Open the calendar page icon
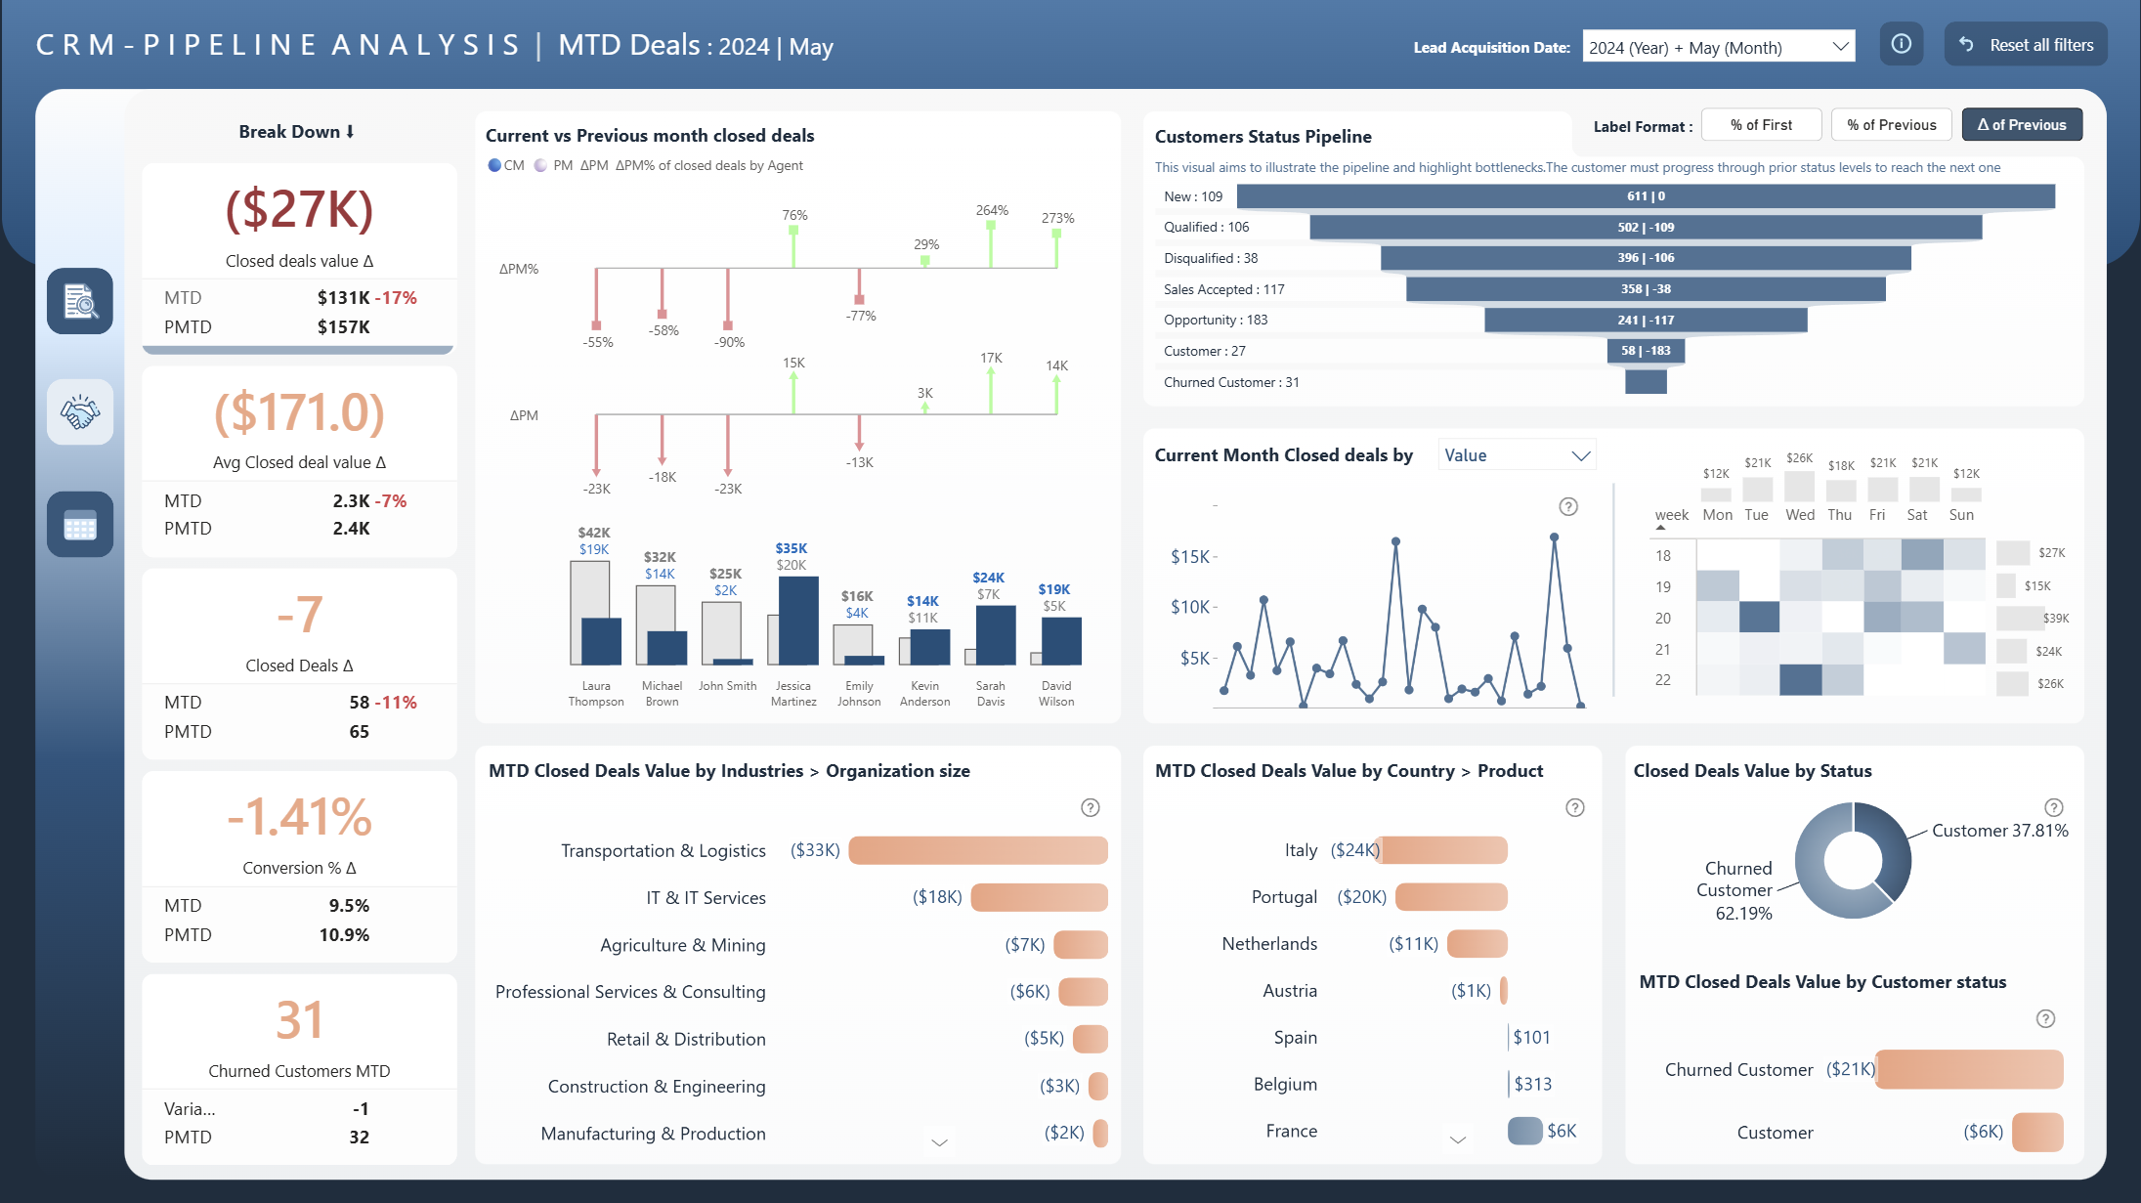Image resolution: width=2141 pixels, height=1203 pixels. pyautogui.click(x=80, y=525)
